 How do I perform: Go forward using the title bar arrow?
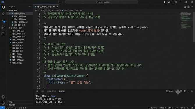coord(63,2)
